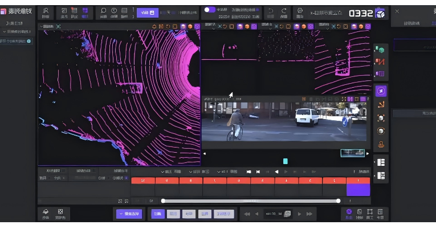Viewport: 436px width, 245px height.
Task: Open the user profile icon at top left
Action: tap(46, 11)
